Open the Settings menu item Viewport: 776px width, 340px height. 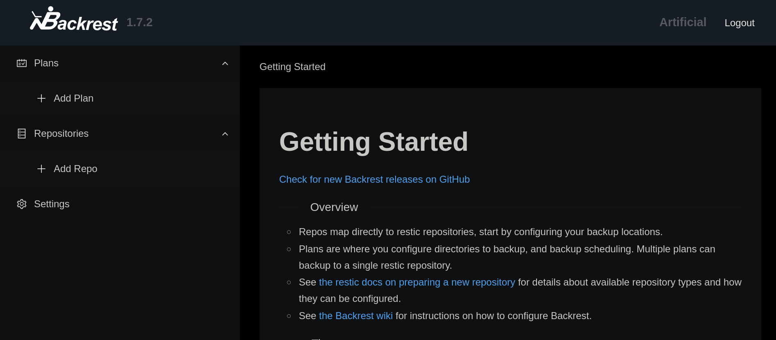coord(52,204)
